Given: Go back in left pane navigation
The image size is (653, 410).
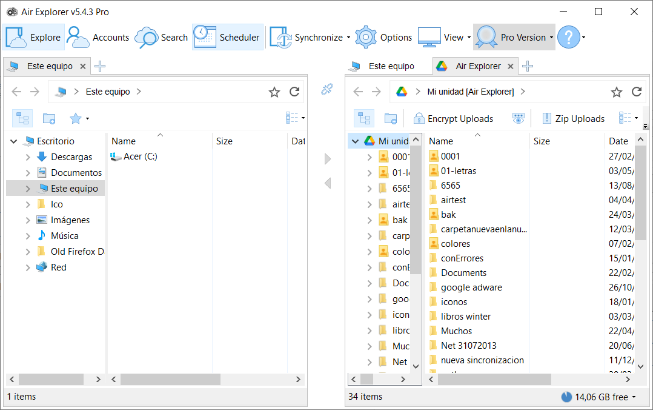Looking at the screenshot, I should (x=16, y=92).
